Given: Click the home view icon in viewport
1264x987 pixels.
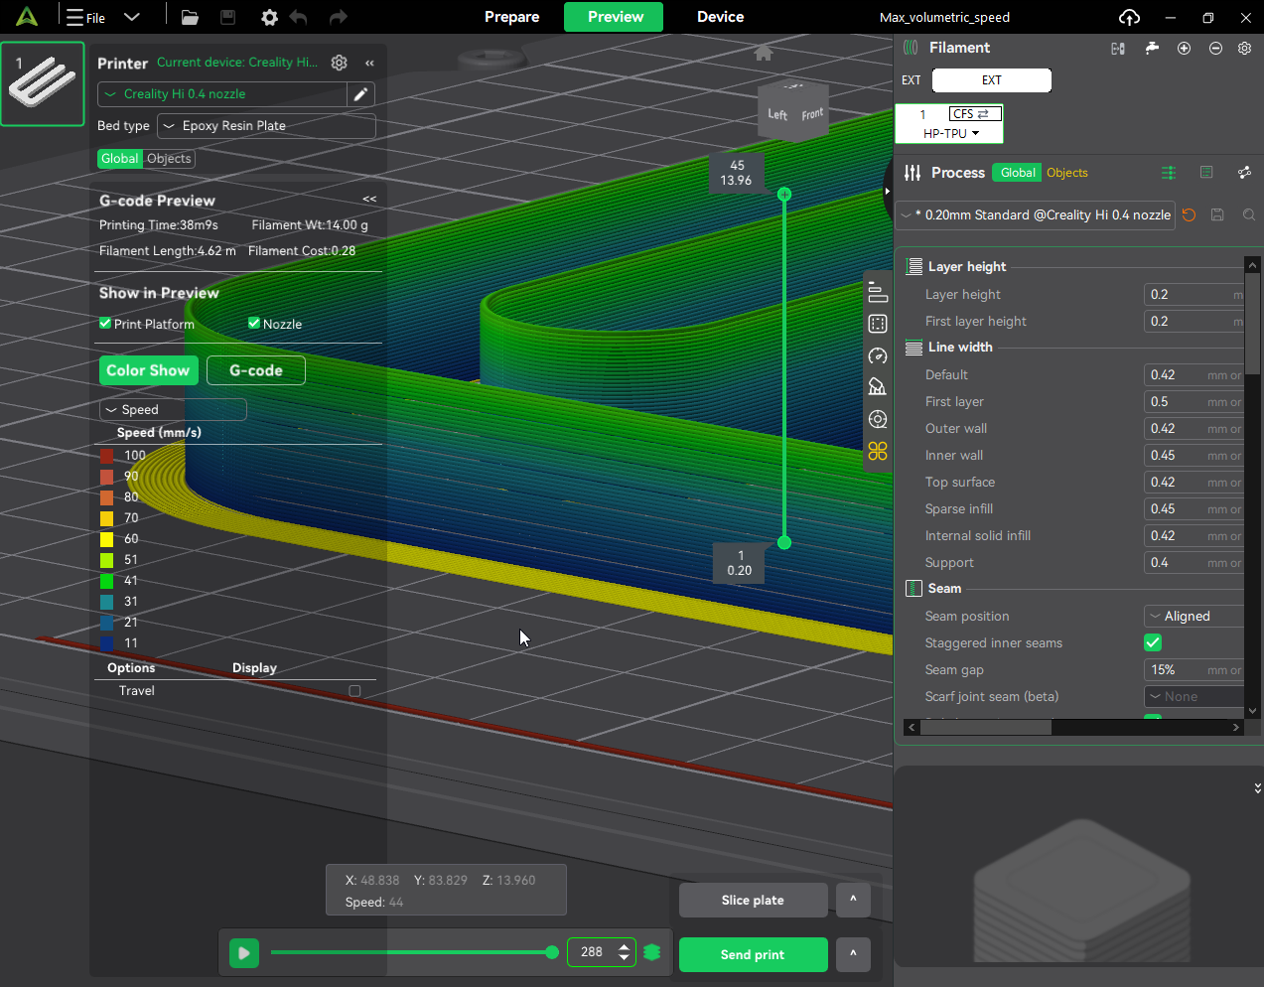Looking at the screenshot, I should pyautogui.click(x=763, y=54).
